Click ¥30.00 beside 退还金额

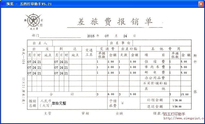click(177, 106)
